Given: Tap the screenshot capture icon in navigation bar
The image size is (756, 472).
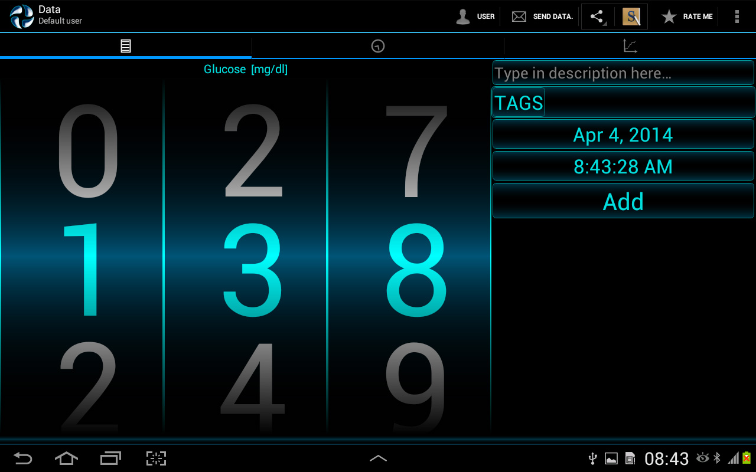Looking at the screenshot, I should tap(156, 458).
